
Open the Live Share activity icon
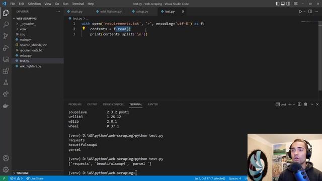point(6,94)
